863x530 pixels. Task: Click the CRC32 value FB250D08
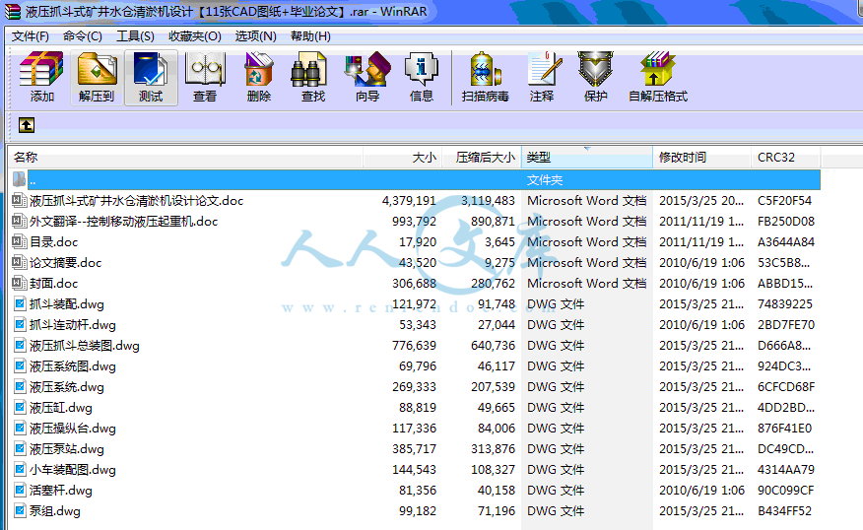pos(786,222)
